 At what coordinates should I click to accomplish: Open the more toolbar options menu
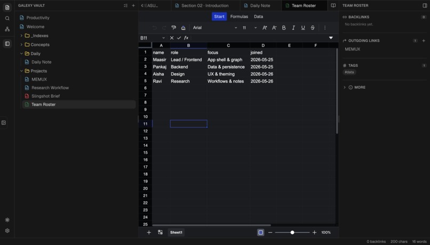[325, 28]
